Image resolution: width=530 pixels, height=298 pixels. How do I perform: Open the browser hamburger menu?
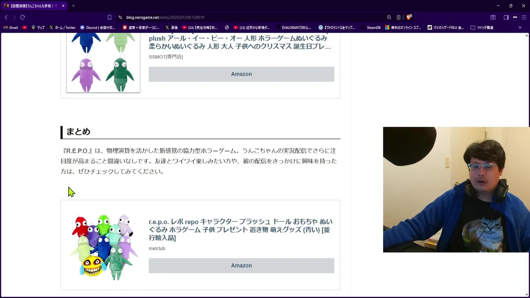point(524,17)
